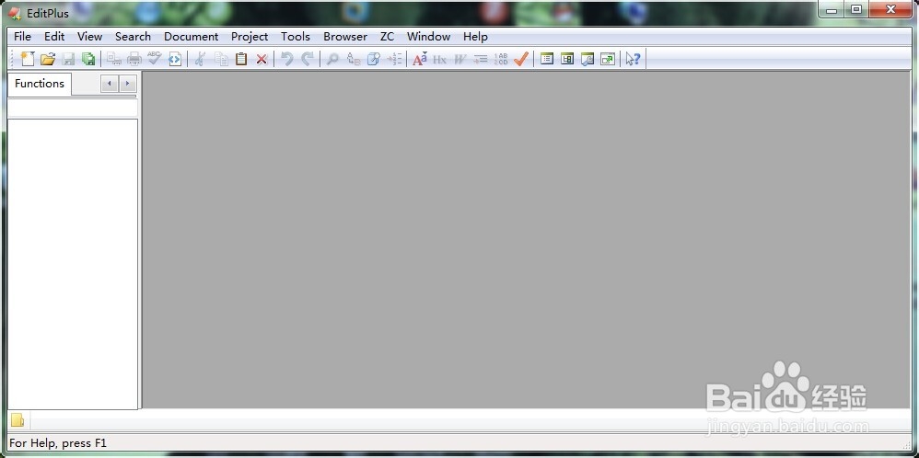Minimize the EditPlus window
The height and width of the screenshot is (458, 919).
832,10
